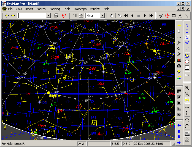192x147 pixels.
Task: Select the text label A tool
Action: [x=180, y=16]
